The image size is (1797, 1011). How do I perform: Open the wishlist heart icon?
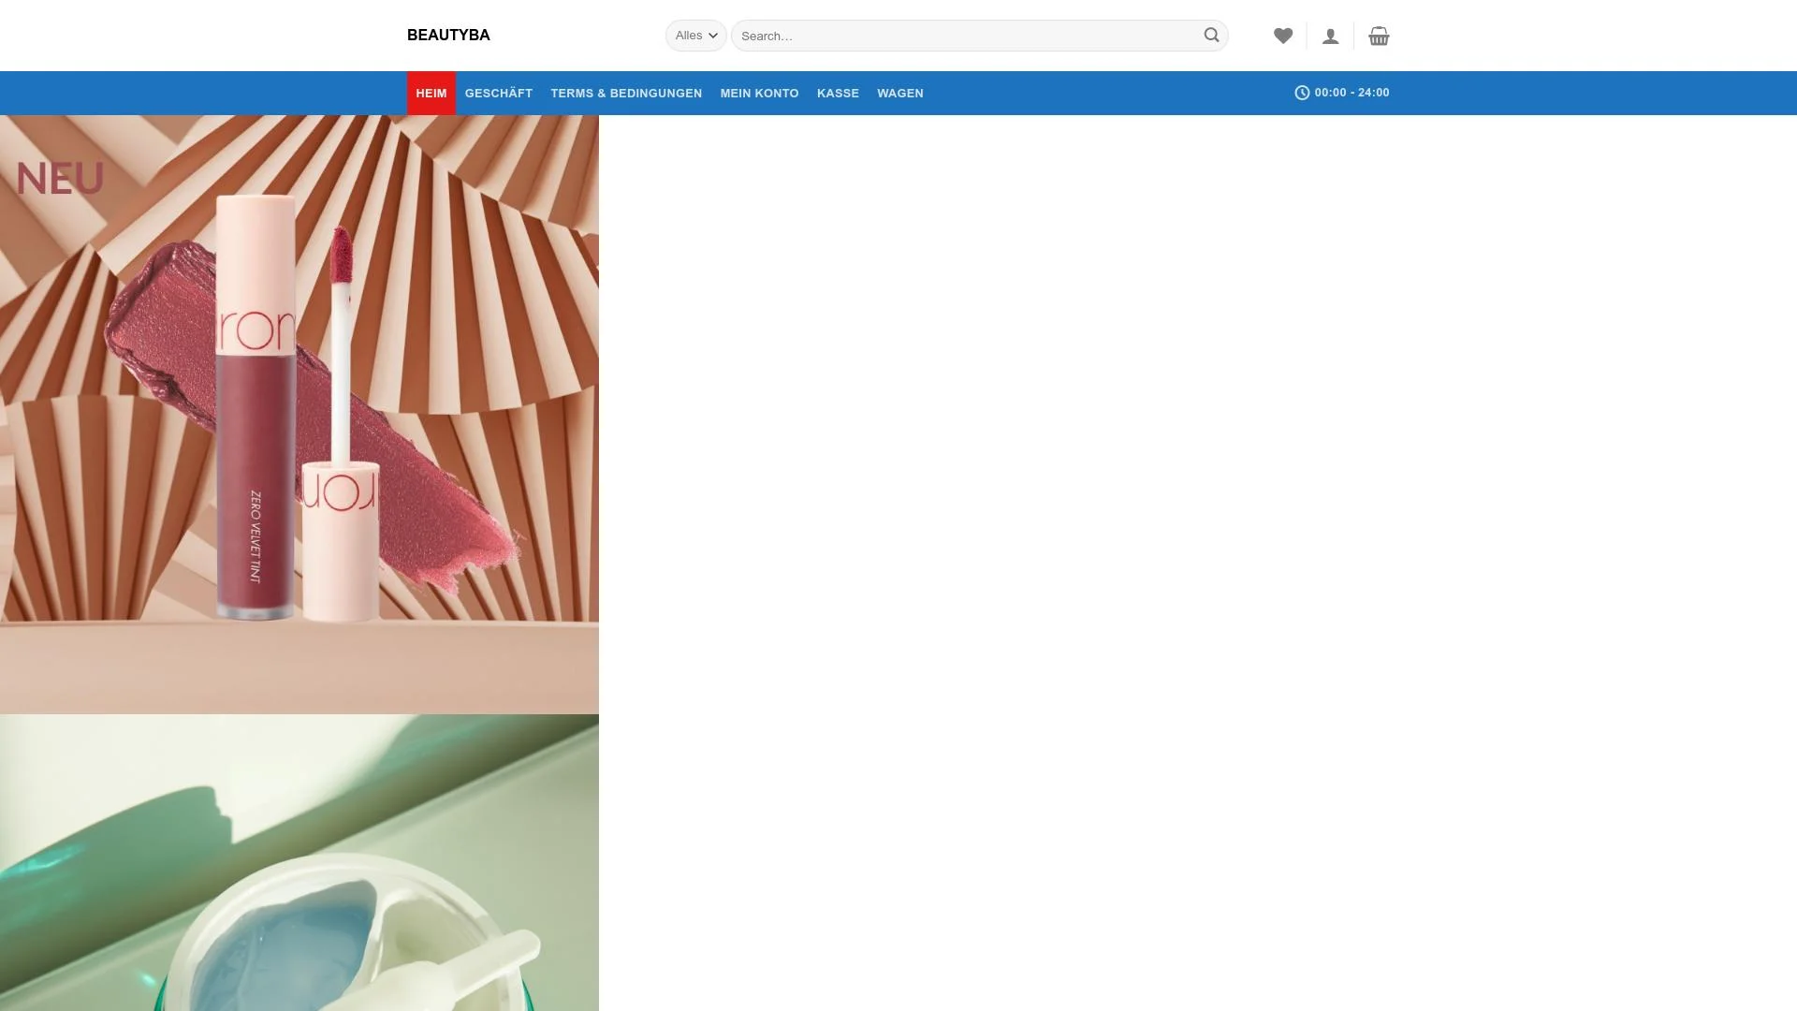click(1283, 36)
